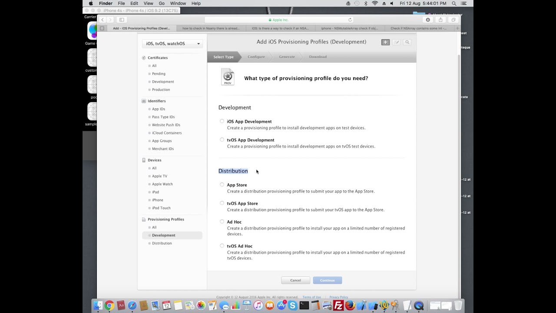
Task: Collapse the Devices section header
Action: pyautogui.click(x=154, y=160)
